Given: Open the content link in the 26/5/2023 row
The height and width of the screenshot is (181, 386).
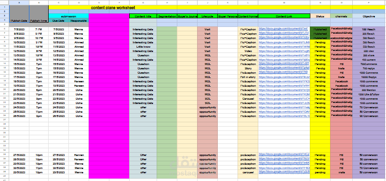Looking at the screenshot, I should 284,116.
